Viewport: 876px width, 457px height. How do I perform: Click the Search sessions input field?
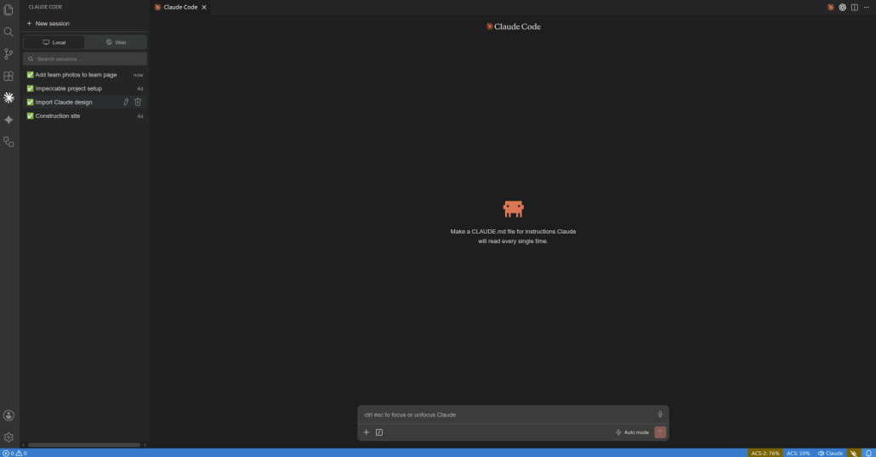(85, 59)
